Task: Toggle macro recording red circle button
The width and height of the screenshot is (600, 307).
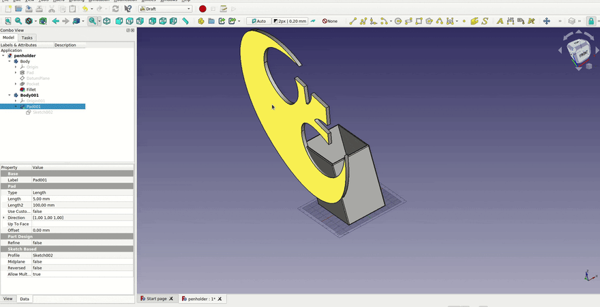Action: pos(202,9)
